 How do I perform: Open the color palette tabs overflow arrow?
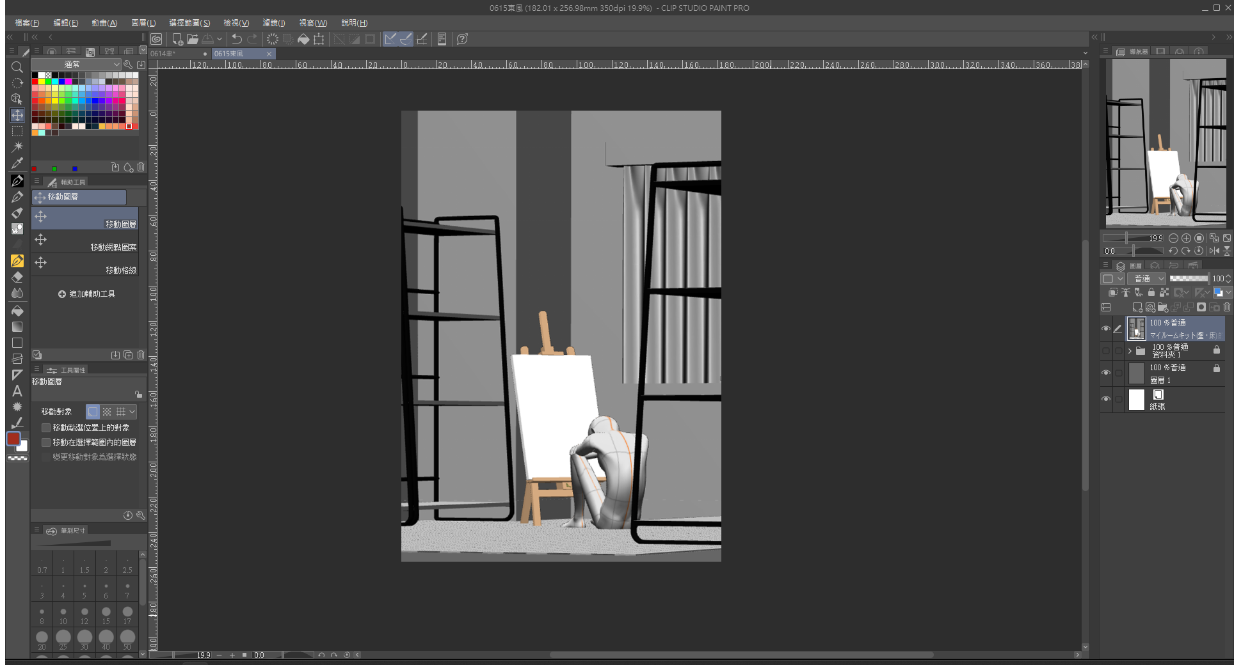point(143,51)
